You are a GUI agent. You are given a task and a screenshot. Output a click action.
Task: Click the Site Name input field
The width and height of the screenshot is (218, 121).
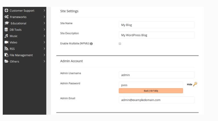pyautogui.click(x=156, y=25)
